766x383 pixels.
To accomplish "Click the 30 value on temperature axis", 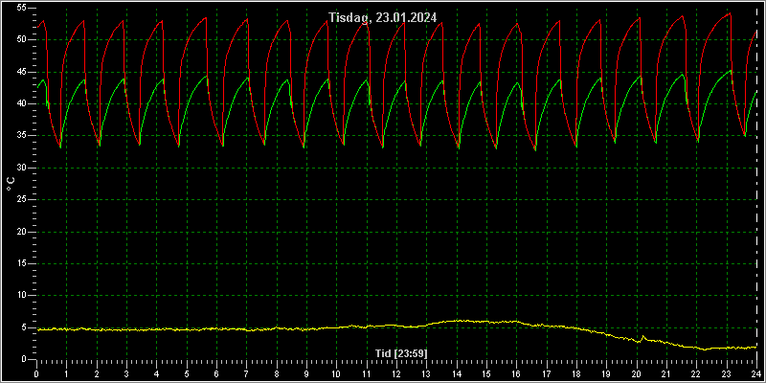I will pos(19,168).
